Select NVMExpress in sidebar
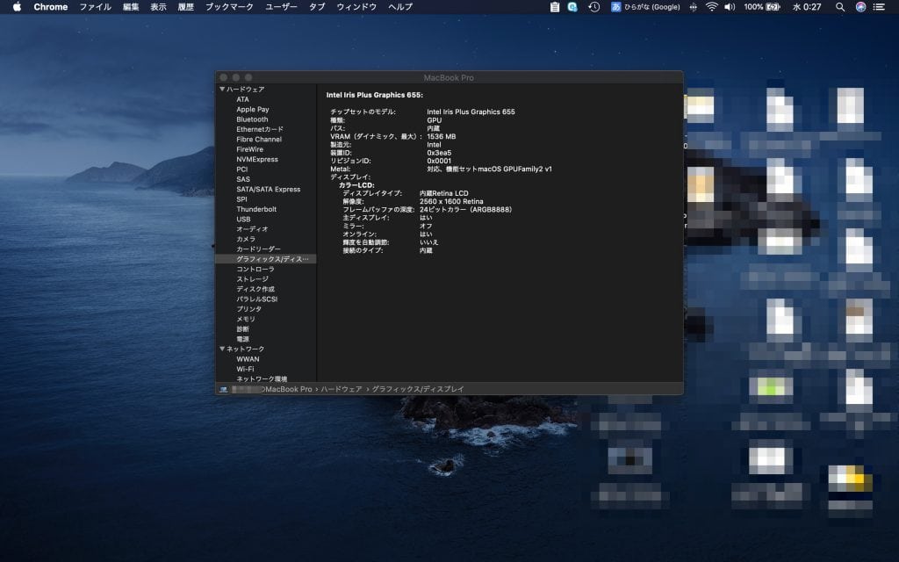Image resolution: width=899 pixels, height=562 pixels. click(257, 160)
